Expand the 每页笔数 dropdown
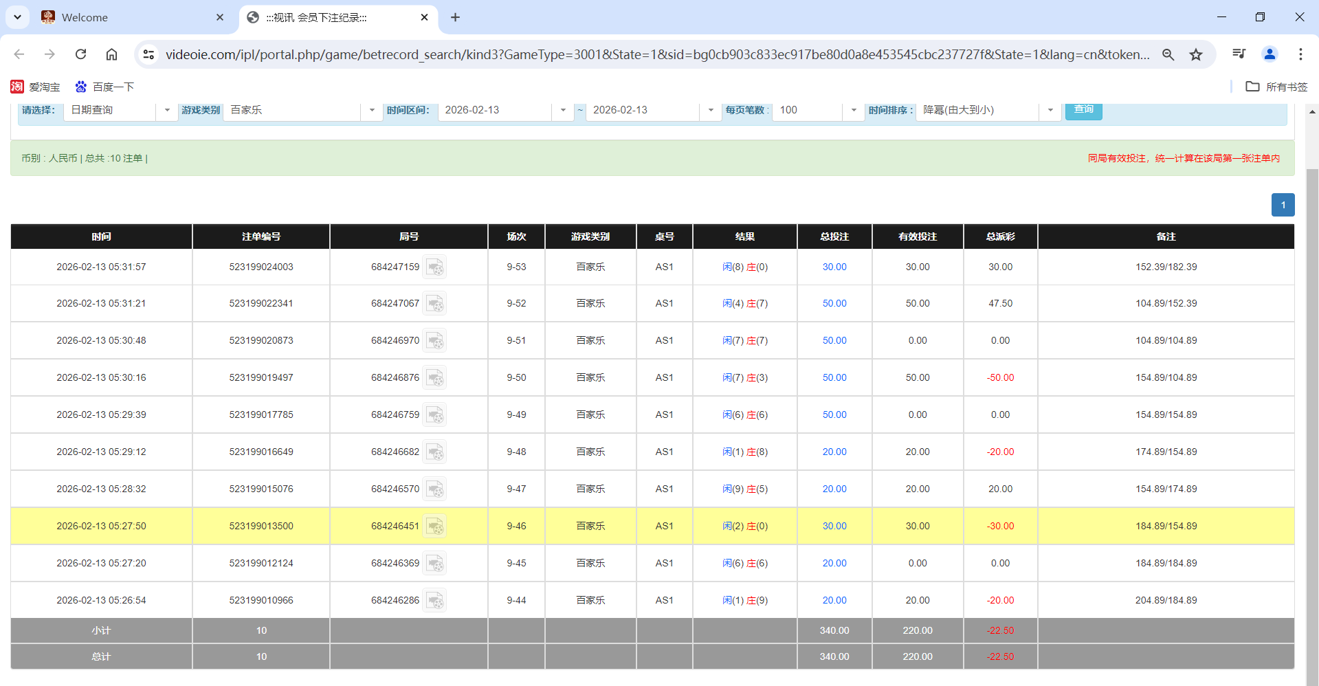This screenshot has height=686, width=1319. pyautogui.click(x=854, y=110)
